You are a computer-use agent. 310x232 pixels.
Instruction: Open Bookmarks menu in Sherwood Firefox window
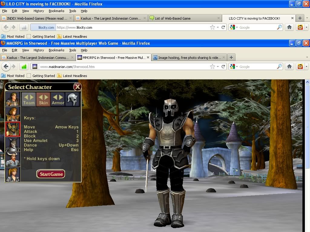coord(57,50)
